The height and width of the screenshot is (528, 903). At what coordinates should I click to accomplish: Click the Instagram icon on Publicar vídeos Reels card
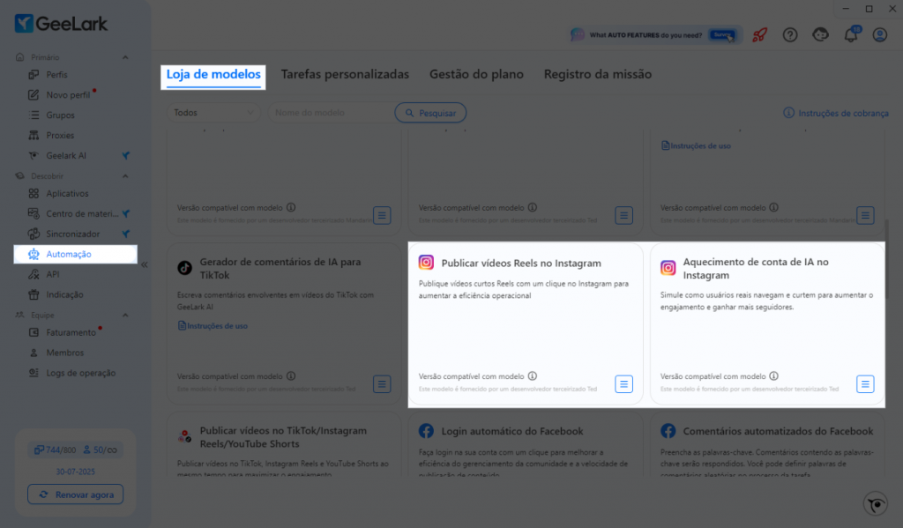(426, 263)
